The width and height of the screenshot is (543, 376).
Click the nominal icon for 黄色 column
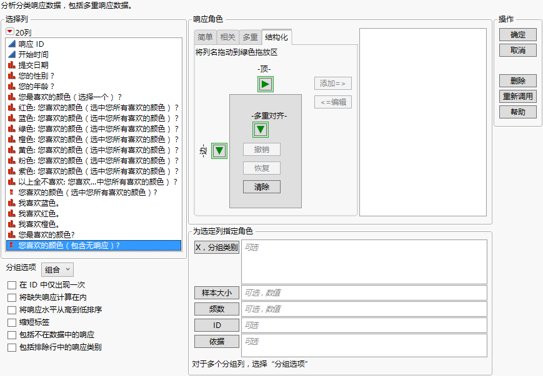point(12,150)
